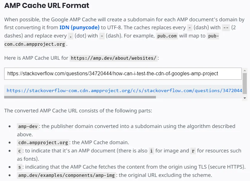Click the horizontal scrollbar under the cache URL
This screenshot has height=181, width=250.
tap(80, 97)
